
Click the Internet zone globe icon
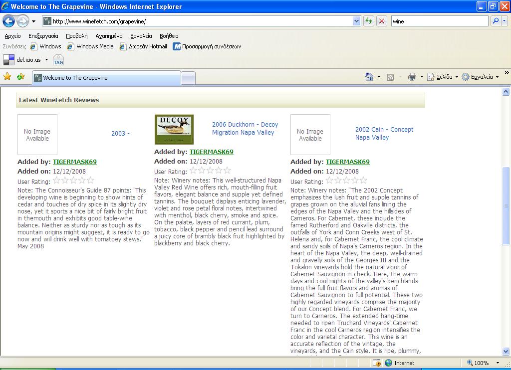388,363
